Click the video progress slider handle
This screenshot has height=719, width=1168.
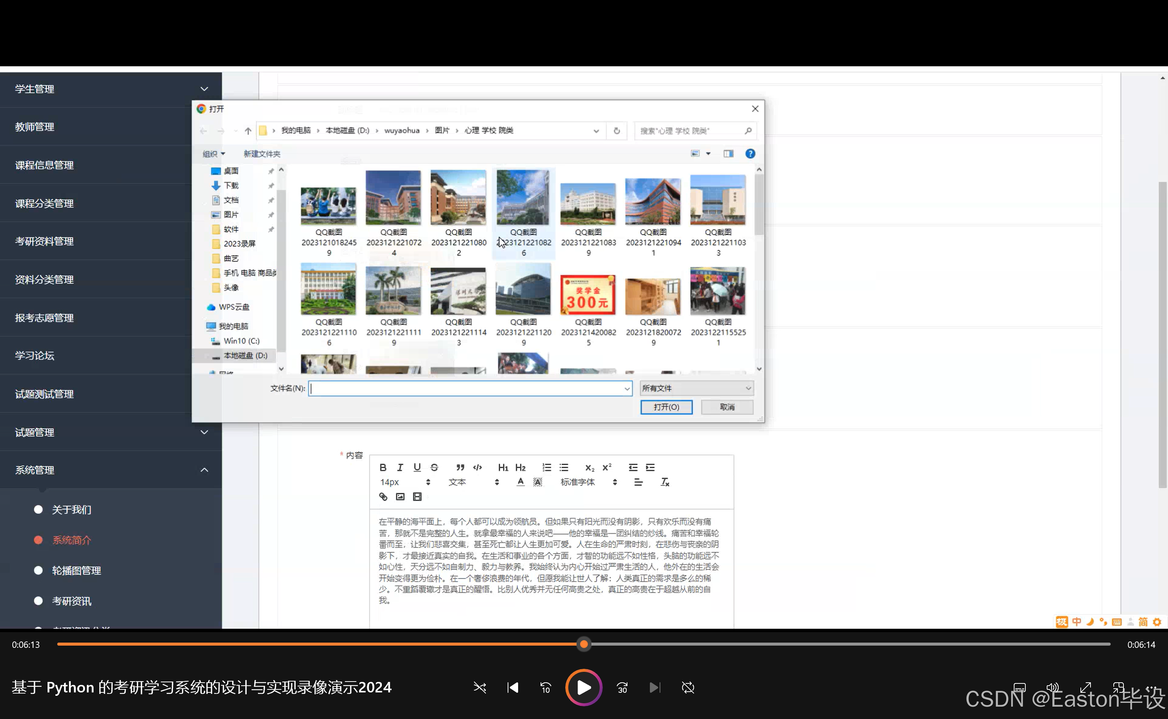(x=584, y=644)
